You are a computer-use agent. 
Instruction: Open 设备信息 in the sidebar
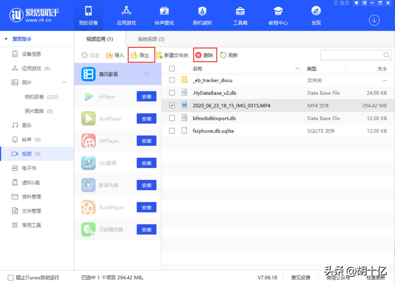(x=37, y=54)
